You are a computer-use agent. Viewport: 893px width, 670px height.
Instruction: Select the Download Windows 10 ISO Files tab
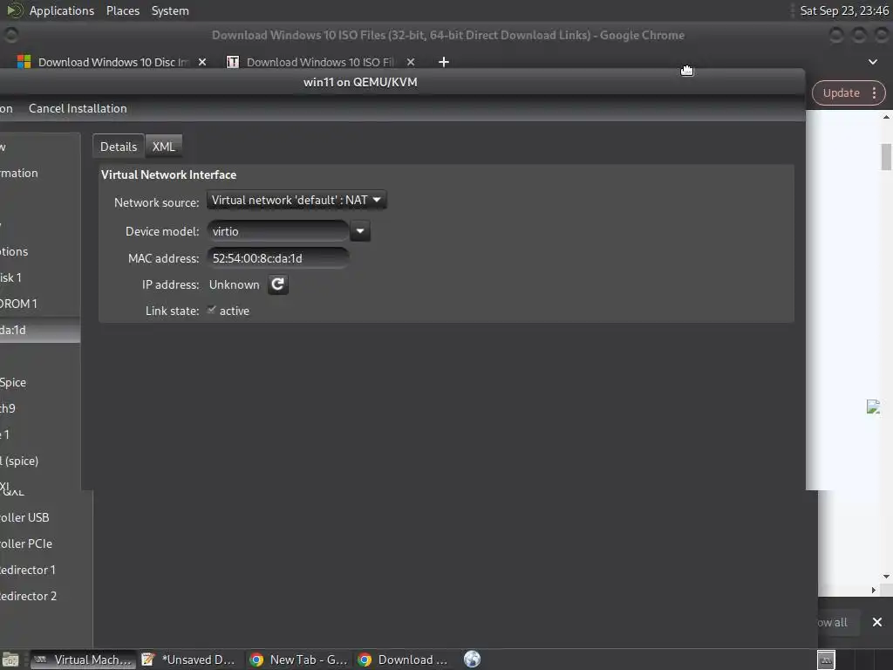coord(319,62)
